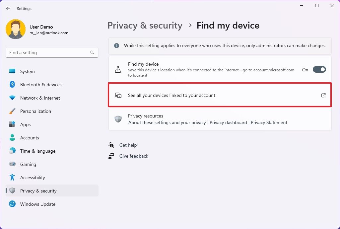Open Bluetooth & devices via its Bluetooth icon
340x229 pixels.
(12, 85)
